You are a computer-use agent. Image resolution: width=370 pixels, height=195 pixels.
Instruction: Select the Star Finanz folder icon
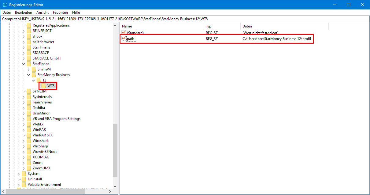point(29,47)
